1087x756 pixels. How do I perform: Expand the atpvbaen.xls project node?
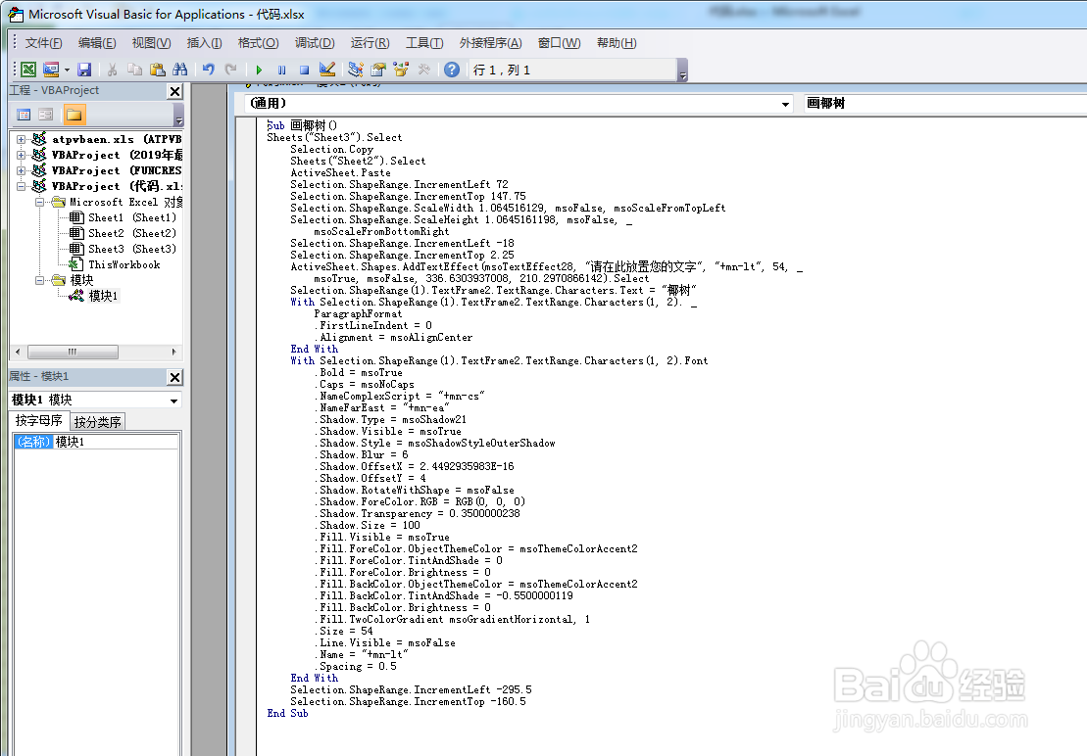tap(21, 139)
